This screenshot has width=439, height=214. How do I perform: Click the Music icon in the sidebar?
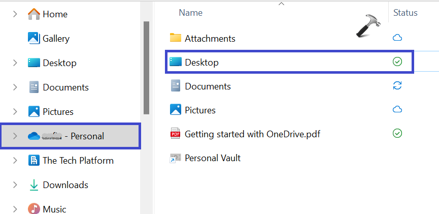click(33, 209)
